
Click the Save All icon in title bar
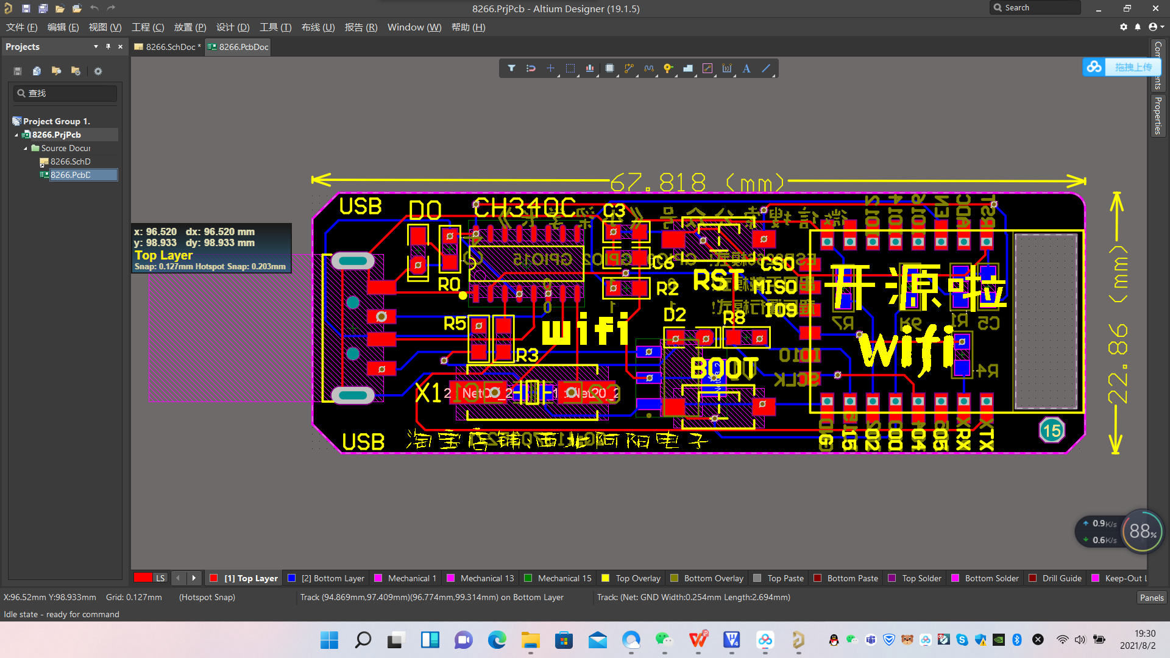(x=43, y=8)
